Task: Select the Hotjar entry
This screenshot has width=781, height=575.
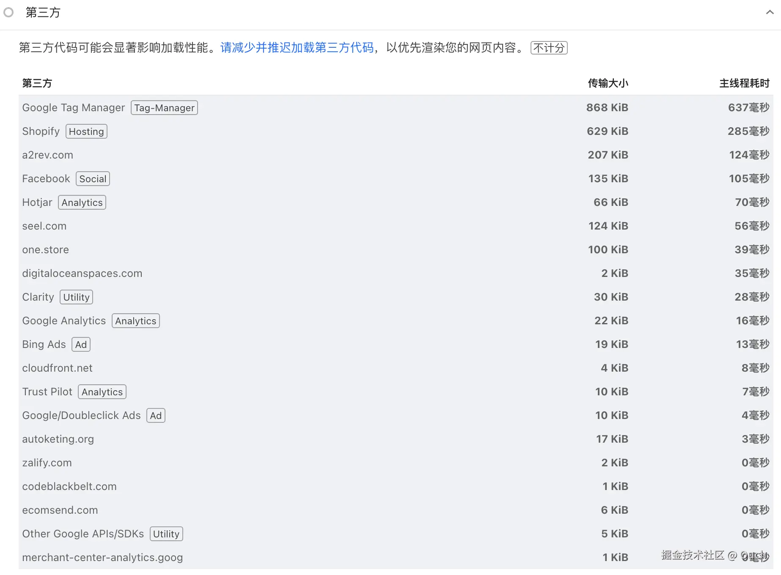Action: tap(37, 203)
